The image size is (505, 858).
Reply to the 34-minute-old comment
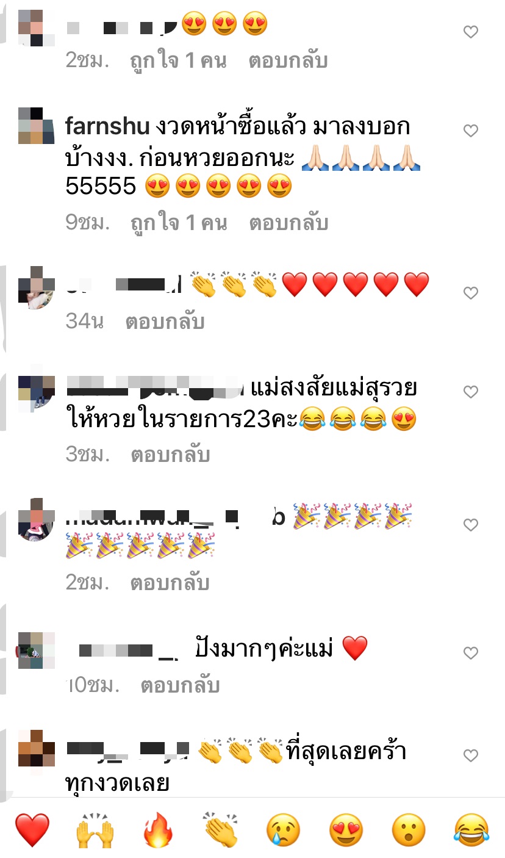click(x=165, y=322)
